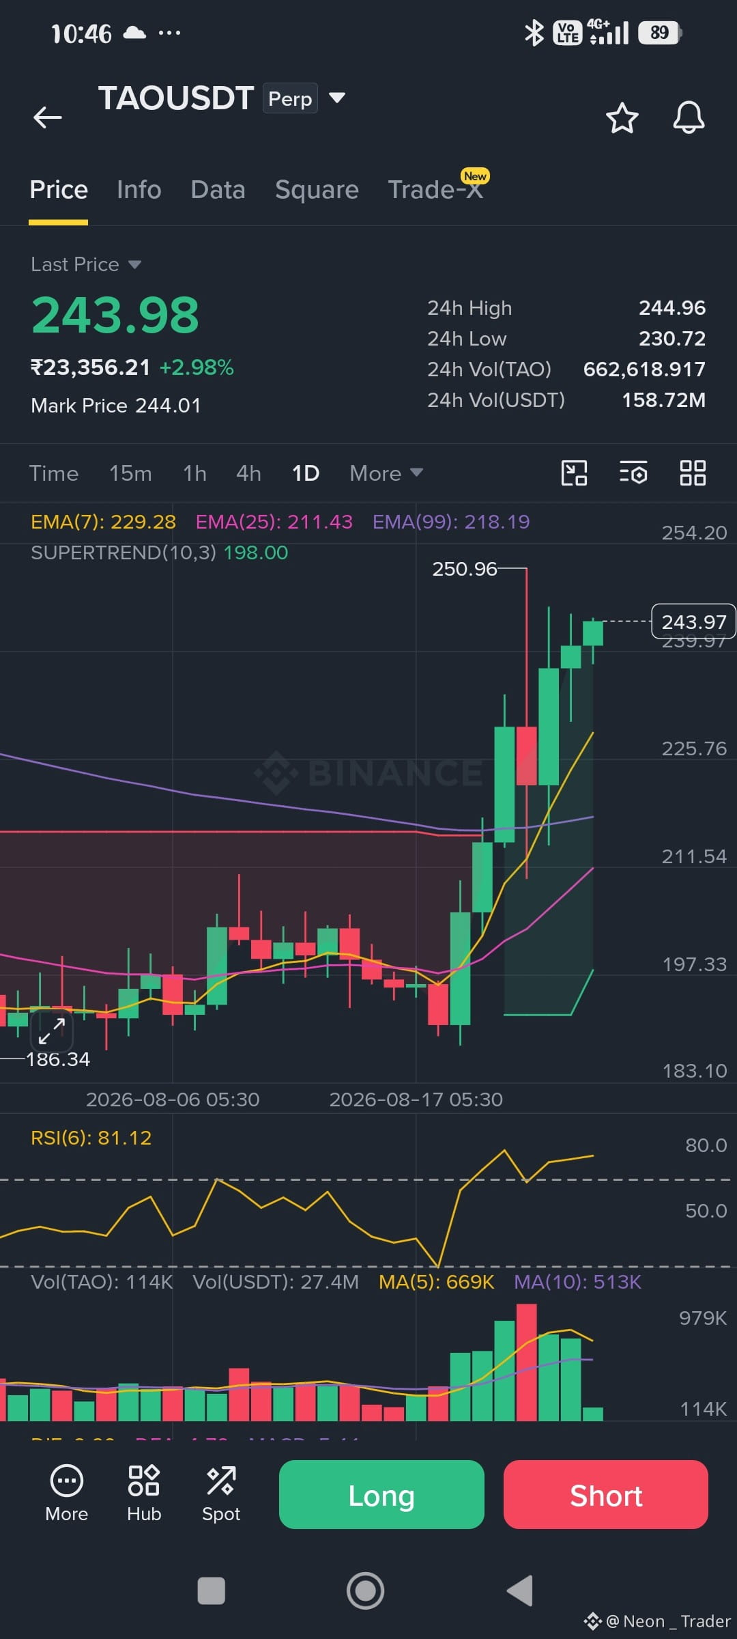Tap RSI(6): 81.12 indicator label
Screen dimensions: 737x1639
click(x=91, y=1138)
